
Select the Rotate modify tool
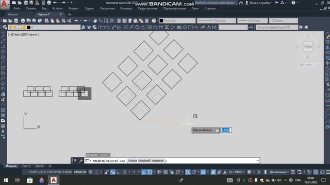[327, 68]
